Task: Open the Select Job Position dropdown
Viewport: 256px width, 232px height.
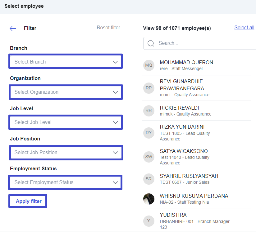Action: (66, 152)
